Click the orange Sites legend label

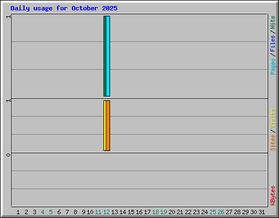[x=273, y=143]
